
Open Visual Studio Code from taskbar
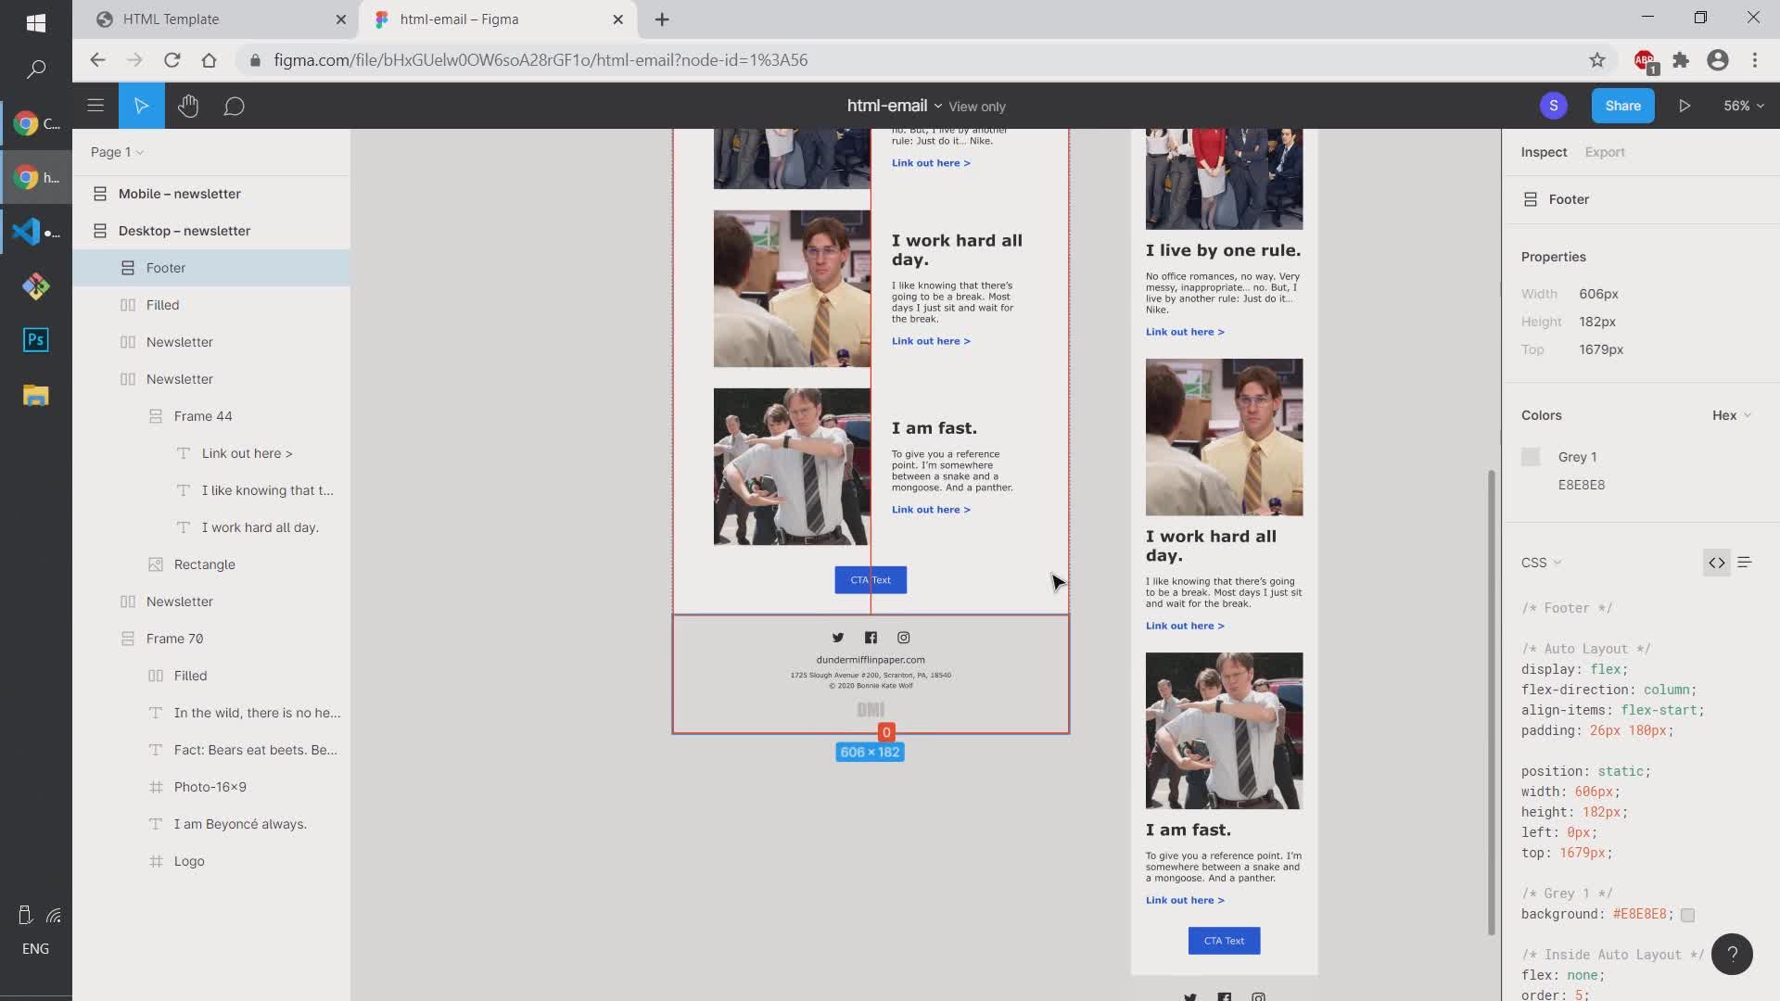pyautogui.click(x=36, y=232)
